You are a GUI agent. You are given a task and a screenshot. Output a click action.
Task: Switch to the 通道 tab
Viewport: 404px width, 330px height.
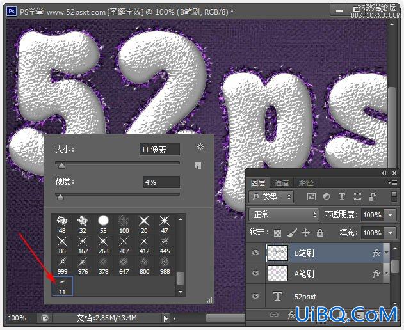[281, 183]
